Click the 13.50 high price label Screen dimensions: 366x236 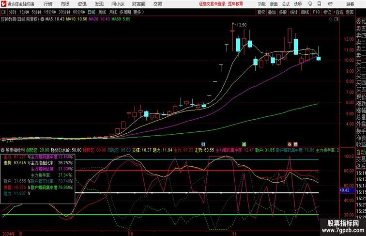pos(242,25)
